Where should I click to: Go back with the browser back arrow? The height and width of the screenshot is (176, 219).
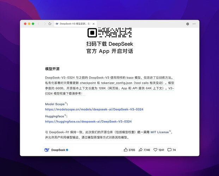coord(38,24)
